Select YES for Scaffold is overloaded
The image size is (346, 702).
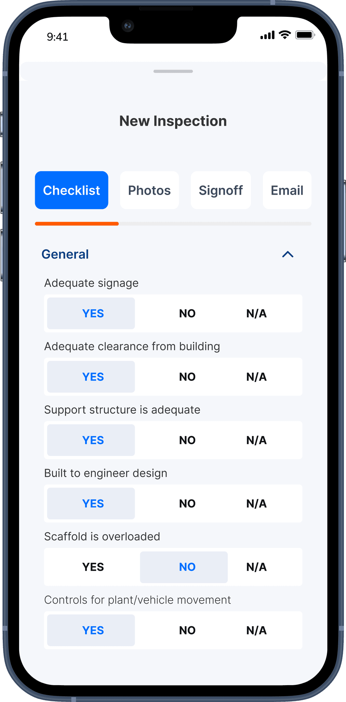[x=93, y=567]
